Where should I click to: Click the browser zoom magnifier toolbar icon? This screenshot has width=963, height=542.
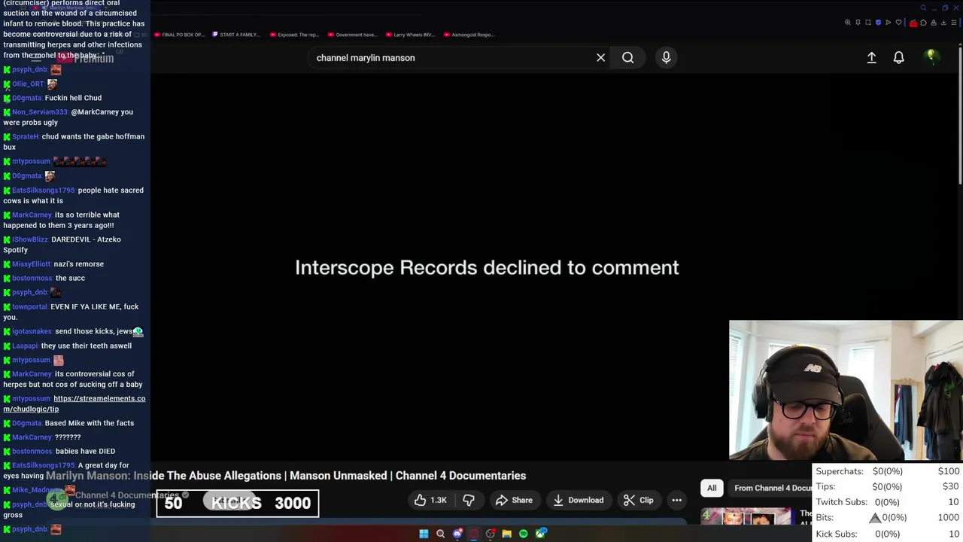tap(849, 23)
